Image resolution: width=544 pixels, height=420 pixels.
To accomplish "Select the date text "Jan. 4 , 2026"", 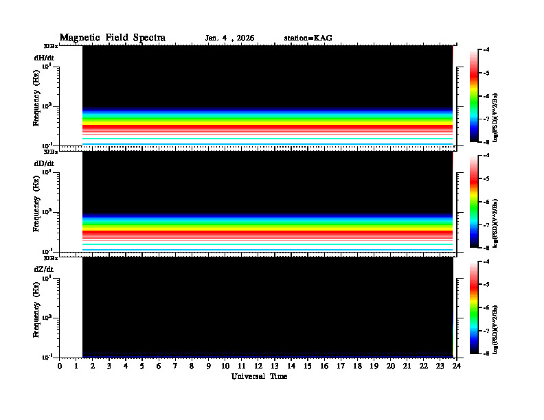I will tap(229, 38).
